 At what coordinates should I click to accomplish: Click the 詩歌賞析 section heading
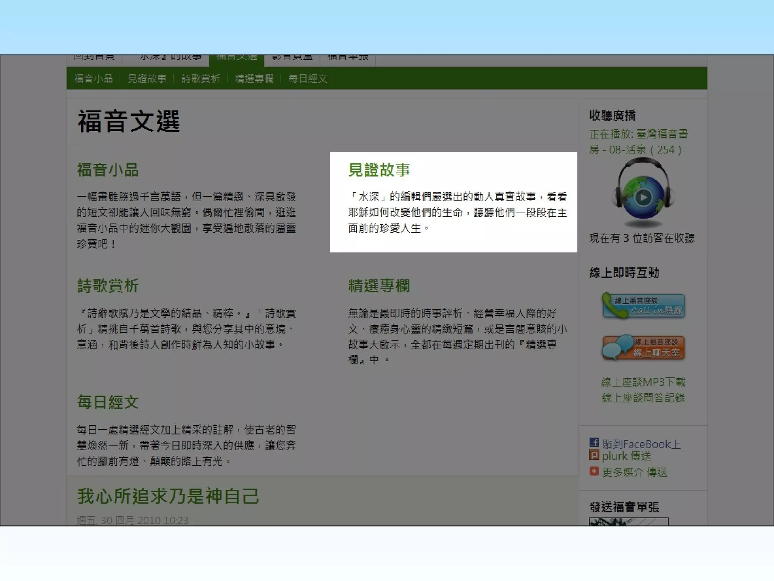(x=108, y=286)
